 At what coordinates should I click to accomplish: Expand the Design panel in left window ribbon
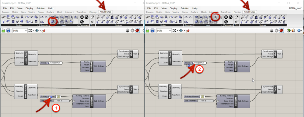(38, 25)
